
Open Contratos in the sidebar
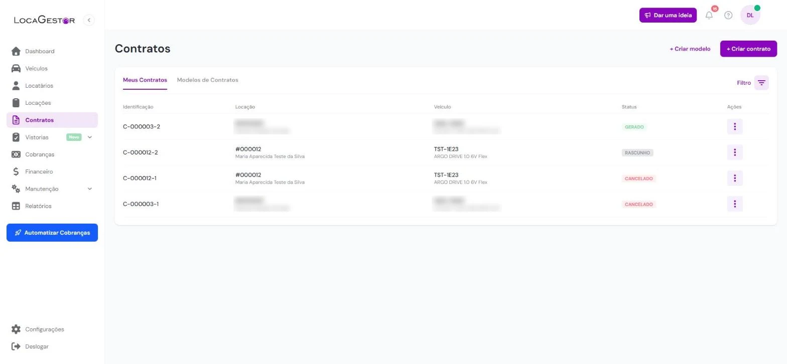52,120
